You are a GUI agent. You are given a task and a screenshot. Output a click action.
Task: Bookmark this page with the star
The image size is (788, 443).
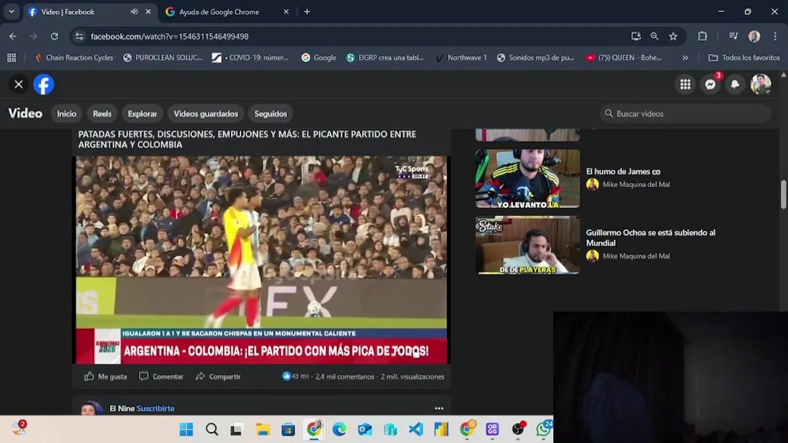(x=673, y=36)
